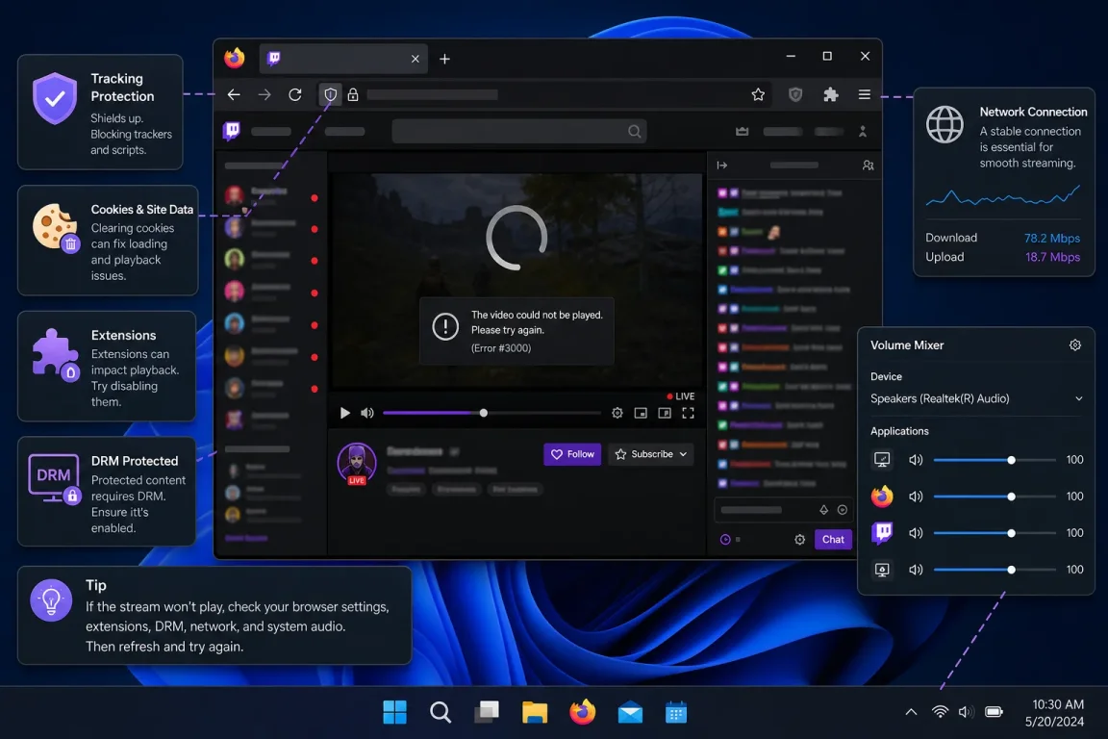Open emote picker in chat input
Viewport: 1108px width, 739px height.
tap(843, 510)
